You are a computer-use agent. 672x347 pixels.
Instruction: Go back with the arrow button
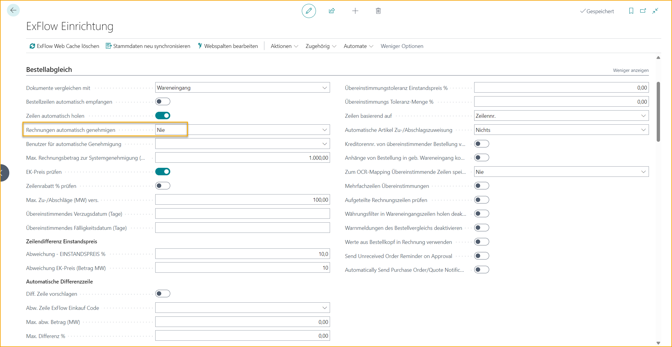pyautogui.click(x=13, y=10)
